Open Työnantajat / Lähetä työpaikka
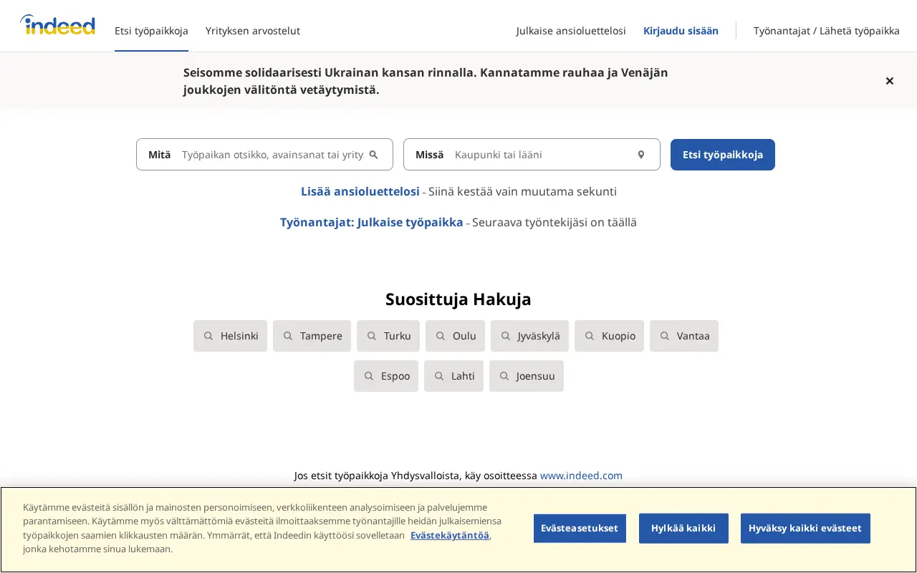 point(827,31)
